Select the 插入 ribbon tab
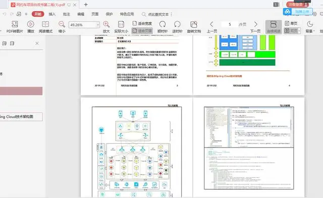Viewport: 323px width, 198px height. coord(52,14)
